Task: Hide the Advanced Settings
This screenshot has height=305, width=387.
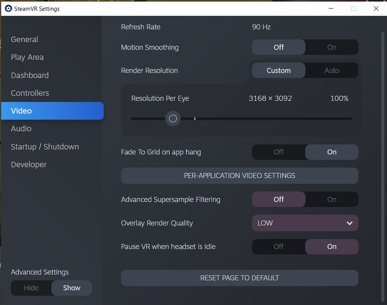Action: 31,288
